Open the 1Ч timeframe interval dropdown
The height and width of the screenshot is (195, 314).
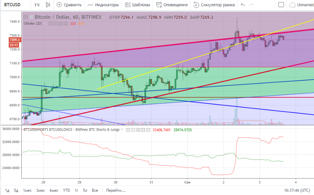point(37,5)
